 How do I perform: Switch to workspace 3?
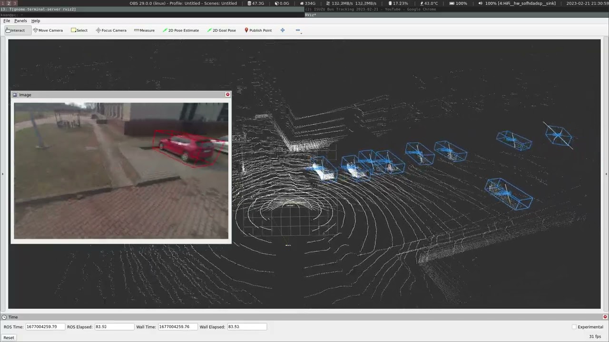point(14,3)
